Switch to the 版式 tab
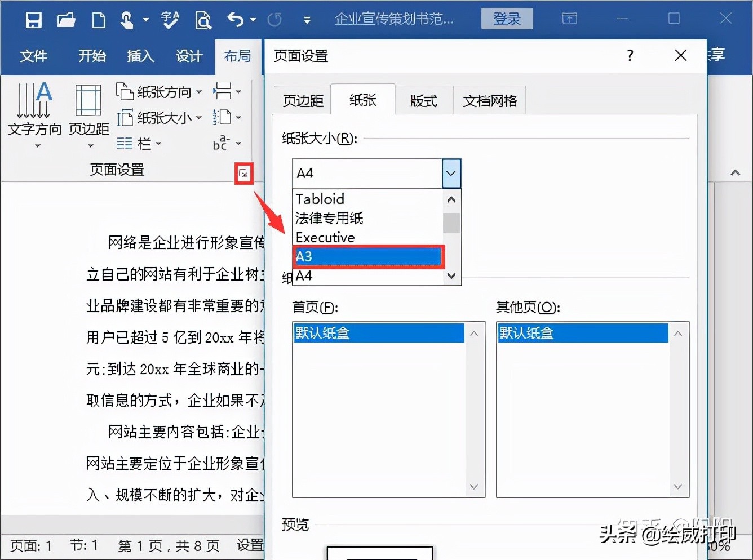 pos(424,100)
